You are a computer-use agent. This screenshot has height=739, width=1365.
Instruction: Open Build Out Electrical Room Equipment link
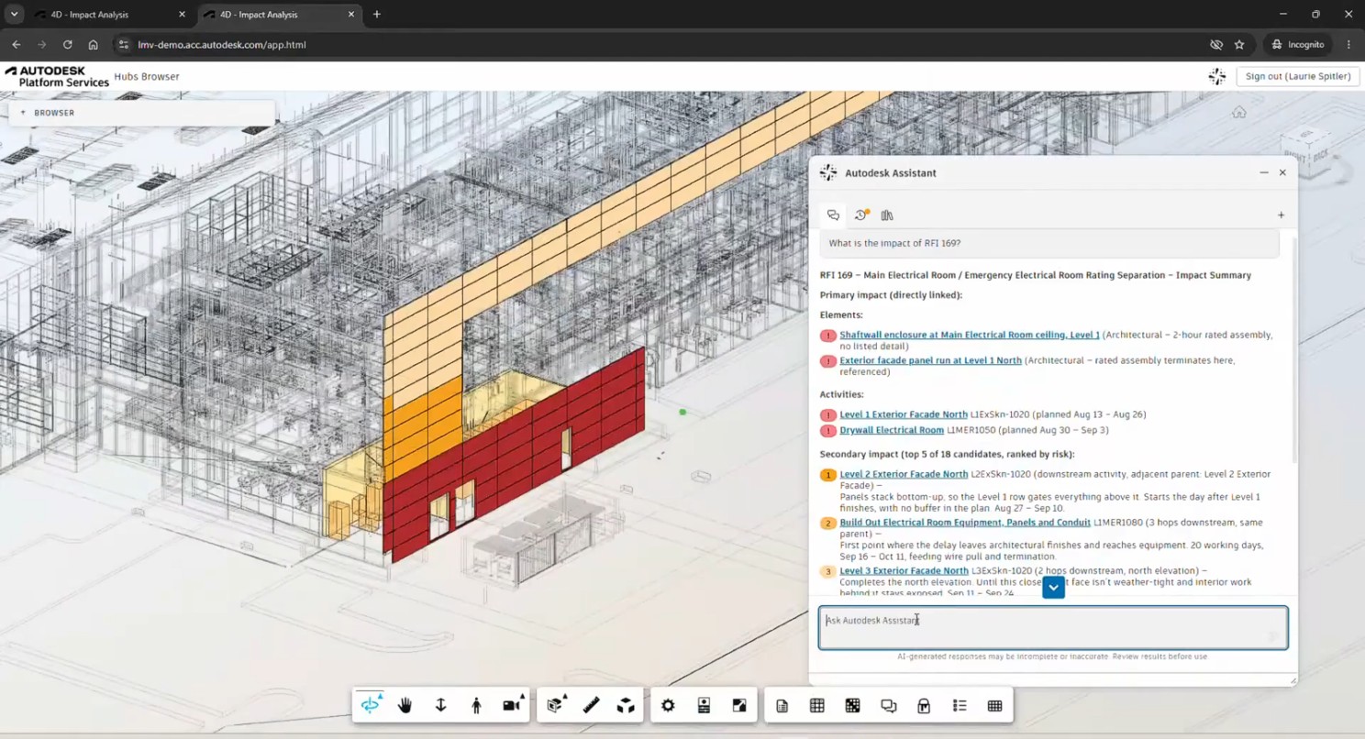(x=965, y=523)
